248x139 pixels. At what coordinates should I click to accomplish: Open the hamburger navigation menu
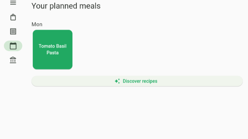(x=13, y=3)
